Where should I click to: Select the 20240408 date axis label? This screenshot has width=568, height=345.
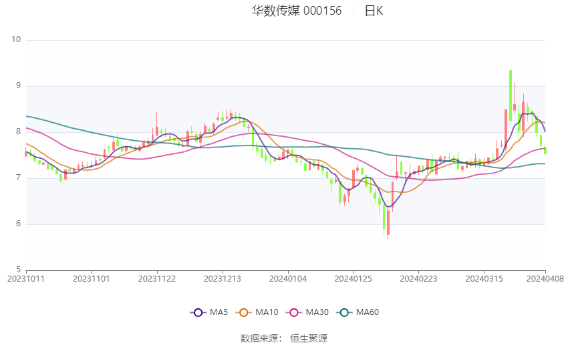545,278
